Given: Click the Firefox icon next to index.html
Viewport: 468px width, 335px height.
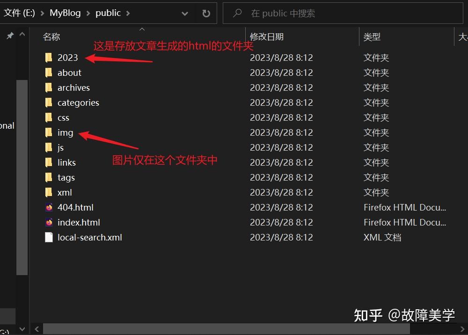Looking at the screenshot, I should [49, 222].
